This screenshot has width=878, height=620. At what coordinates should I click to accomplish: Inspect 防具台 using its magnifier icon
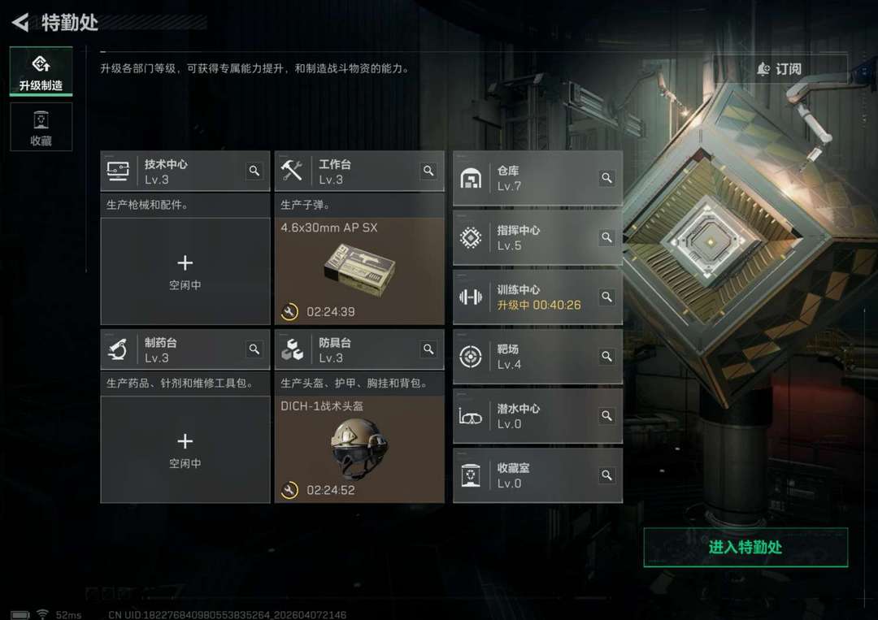[428, 349]
